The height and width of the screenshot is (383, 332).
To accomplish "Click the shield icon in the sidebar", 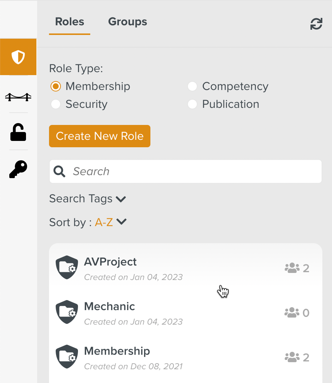I will (18, 57).
